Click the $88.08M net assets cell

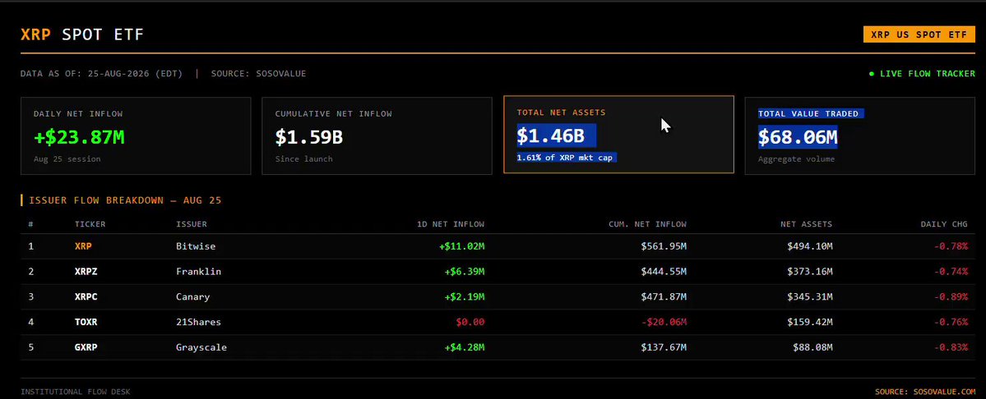tap(812, 347)
